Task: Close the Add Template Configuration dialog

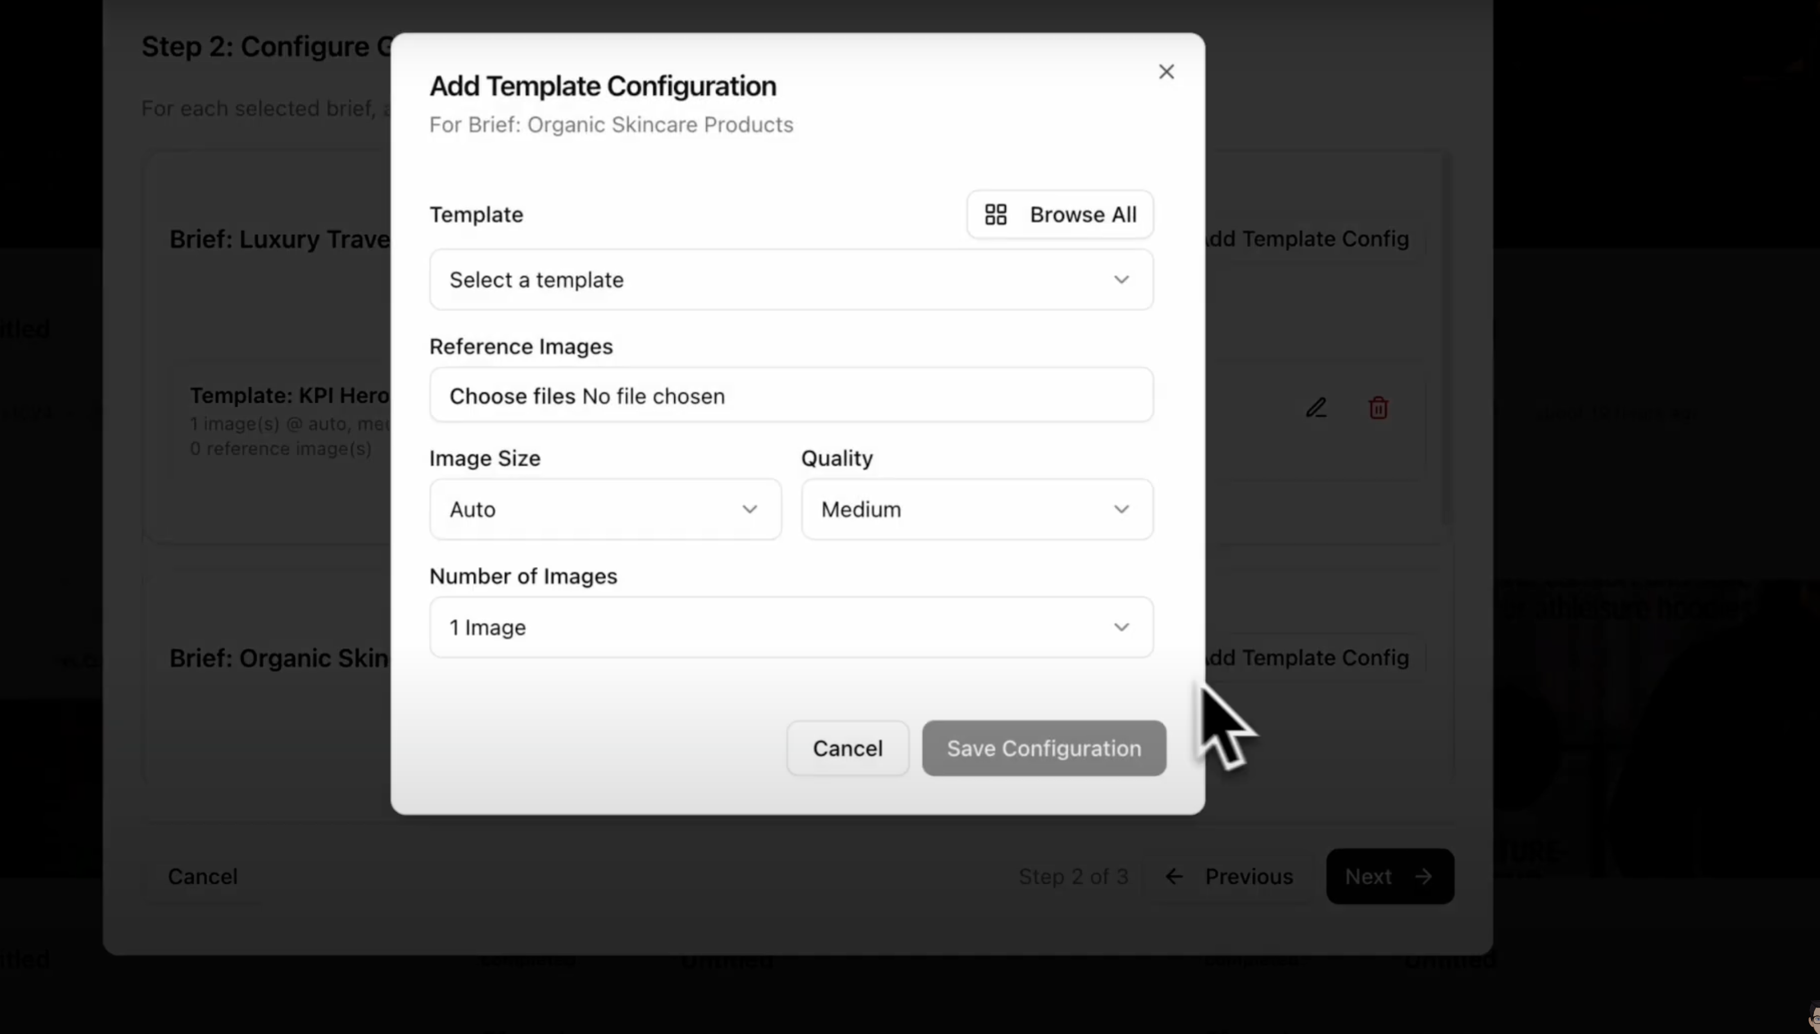Action: point(1165,71)
